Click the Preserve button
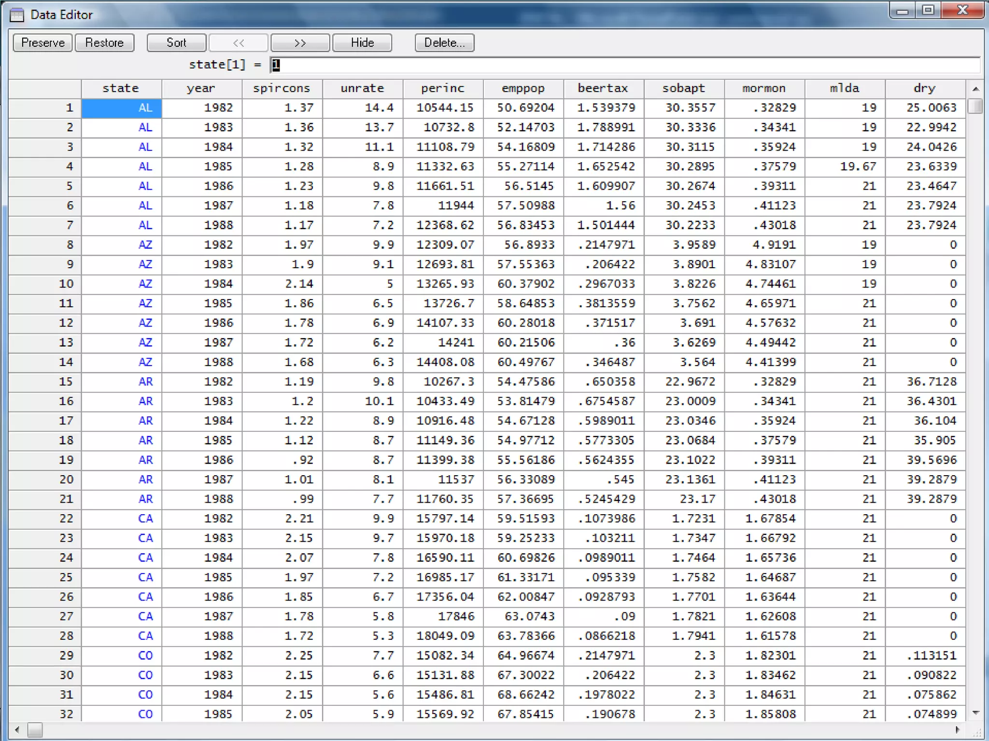This screenshot has height=741, width=989. pyautogui.click(x=42, y=42)
